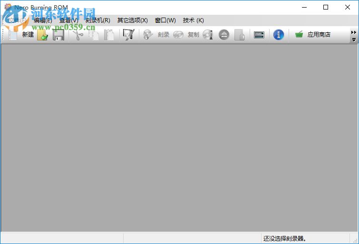This screenshot has height=244, width=359.
Task: Minimize the Nero Burning ROM window
Action: [x=304, y=7]
